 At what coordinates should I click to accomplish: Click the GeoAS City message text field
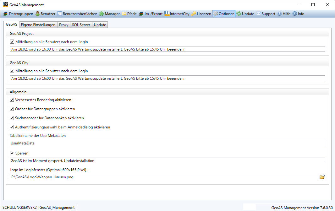point(167,78)
